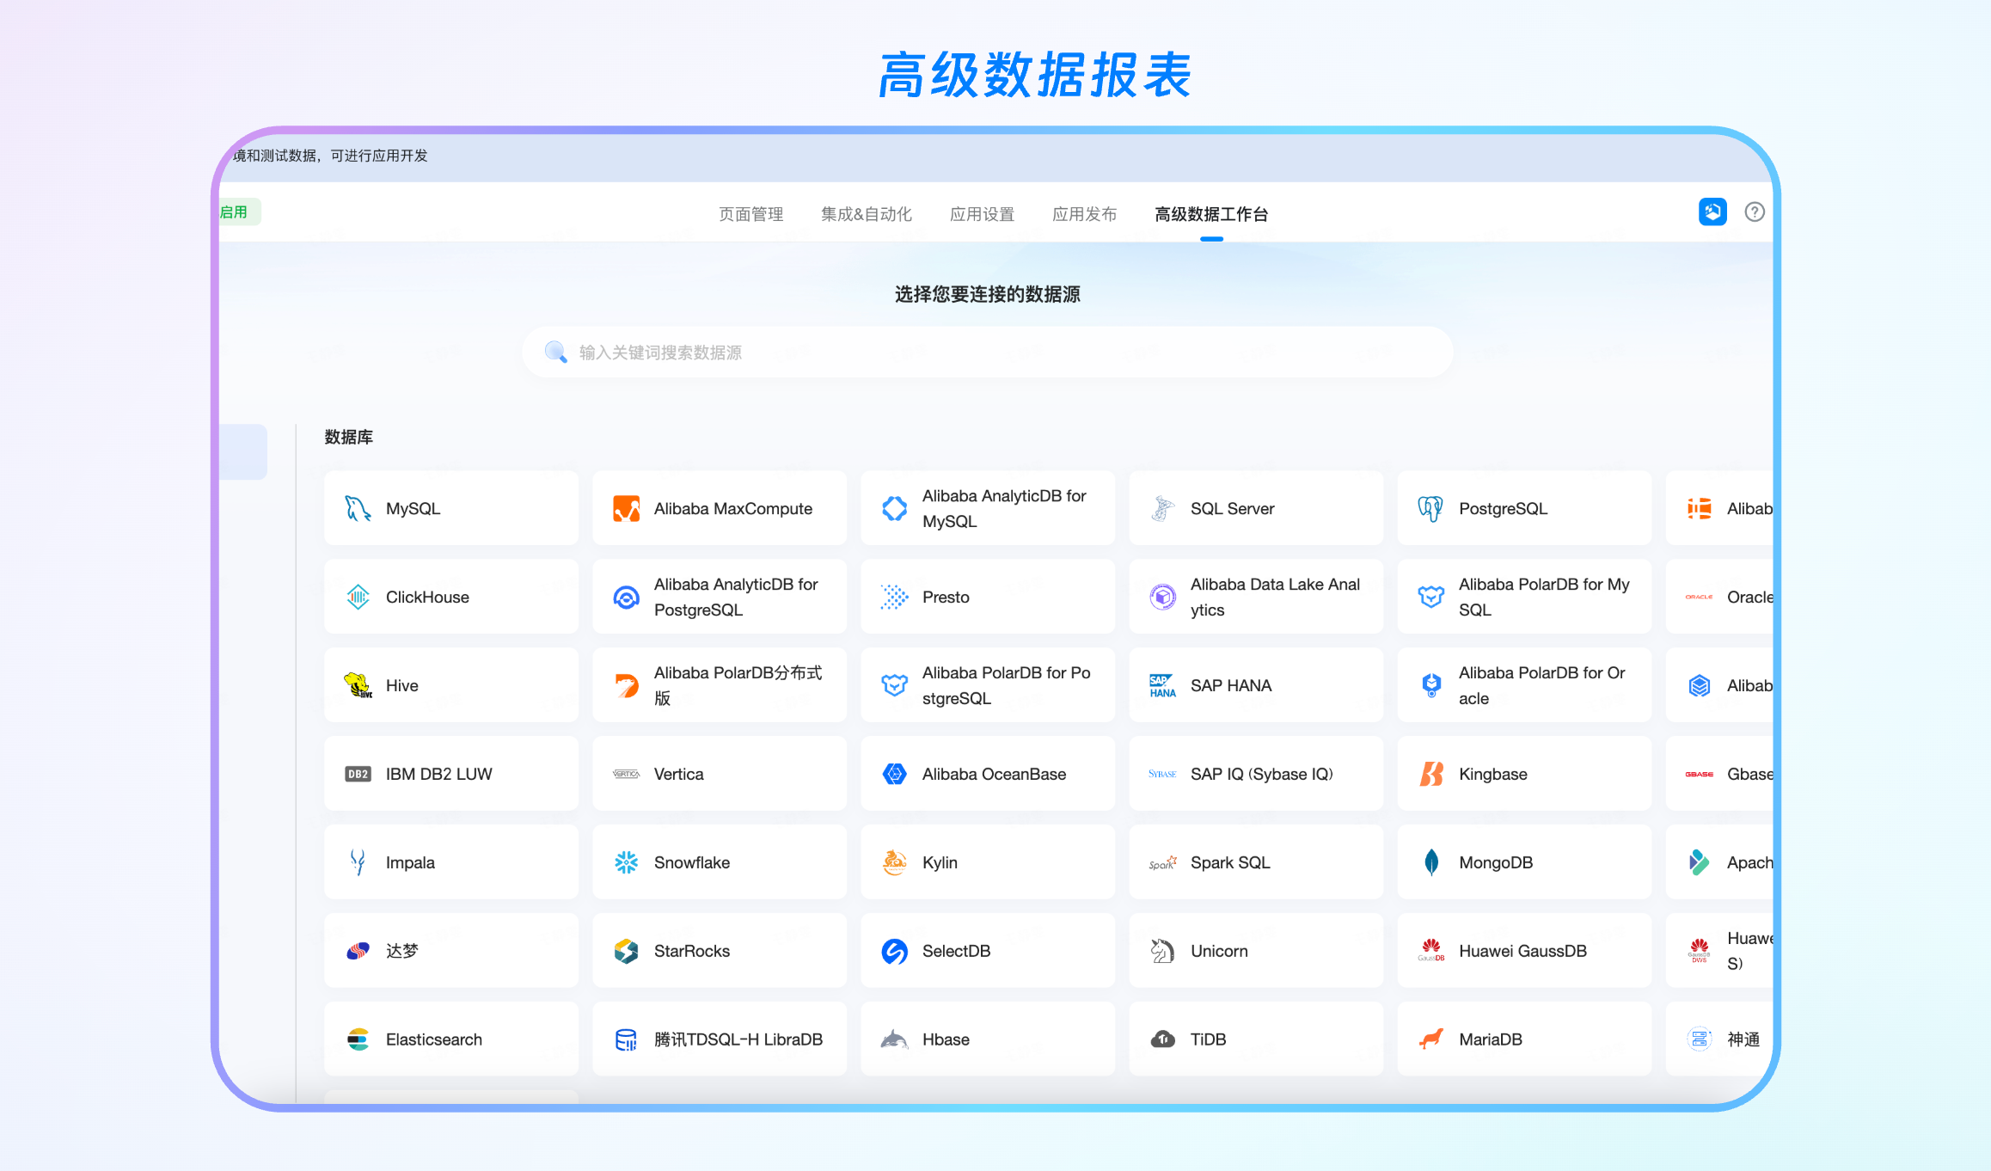
Task: Open the help question mark icon
Action: (1755, 212)
